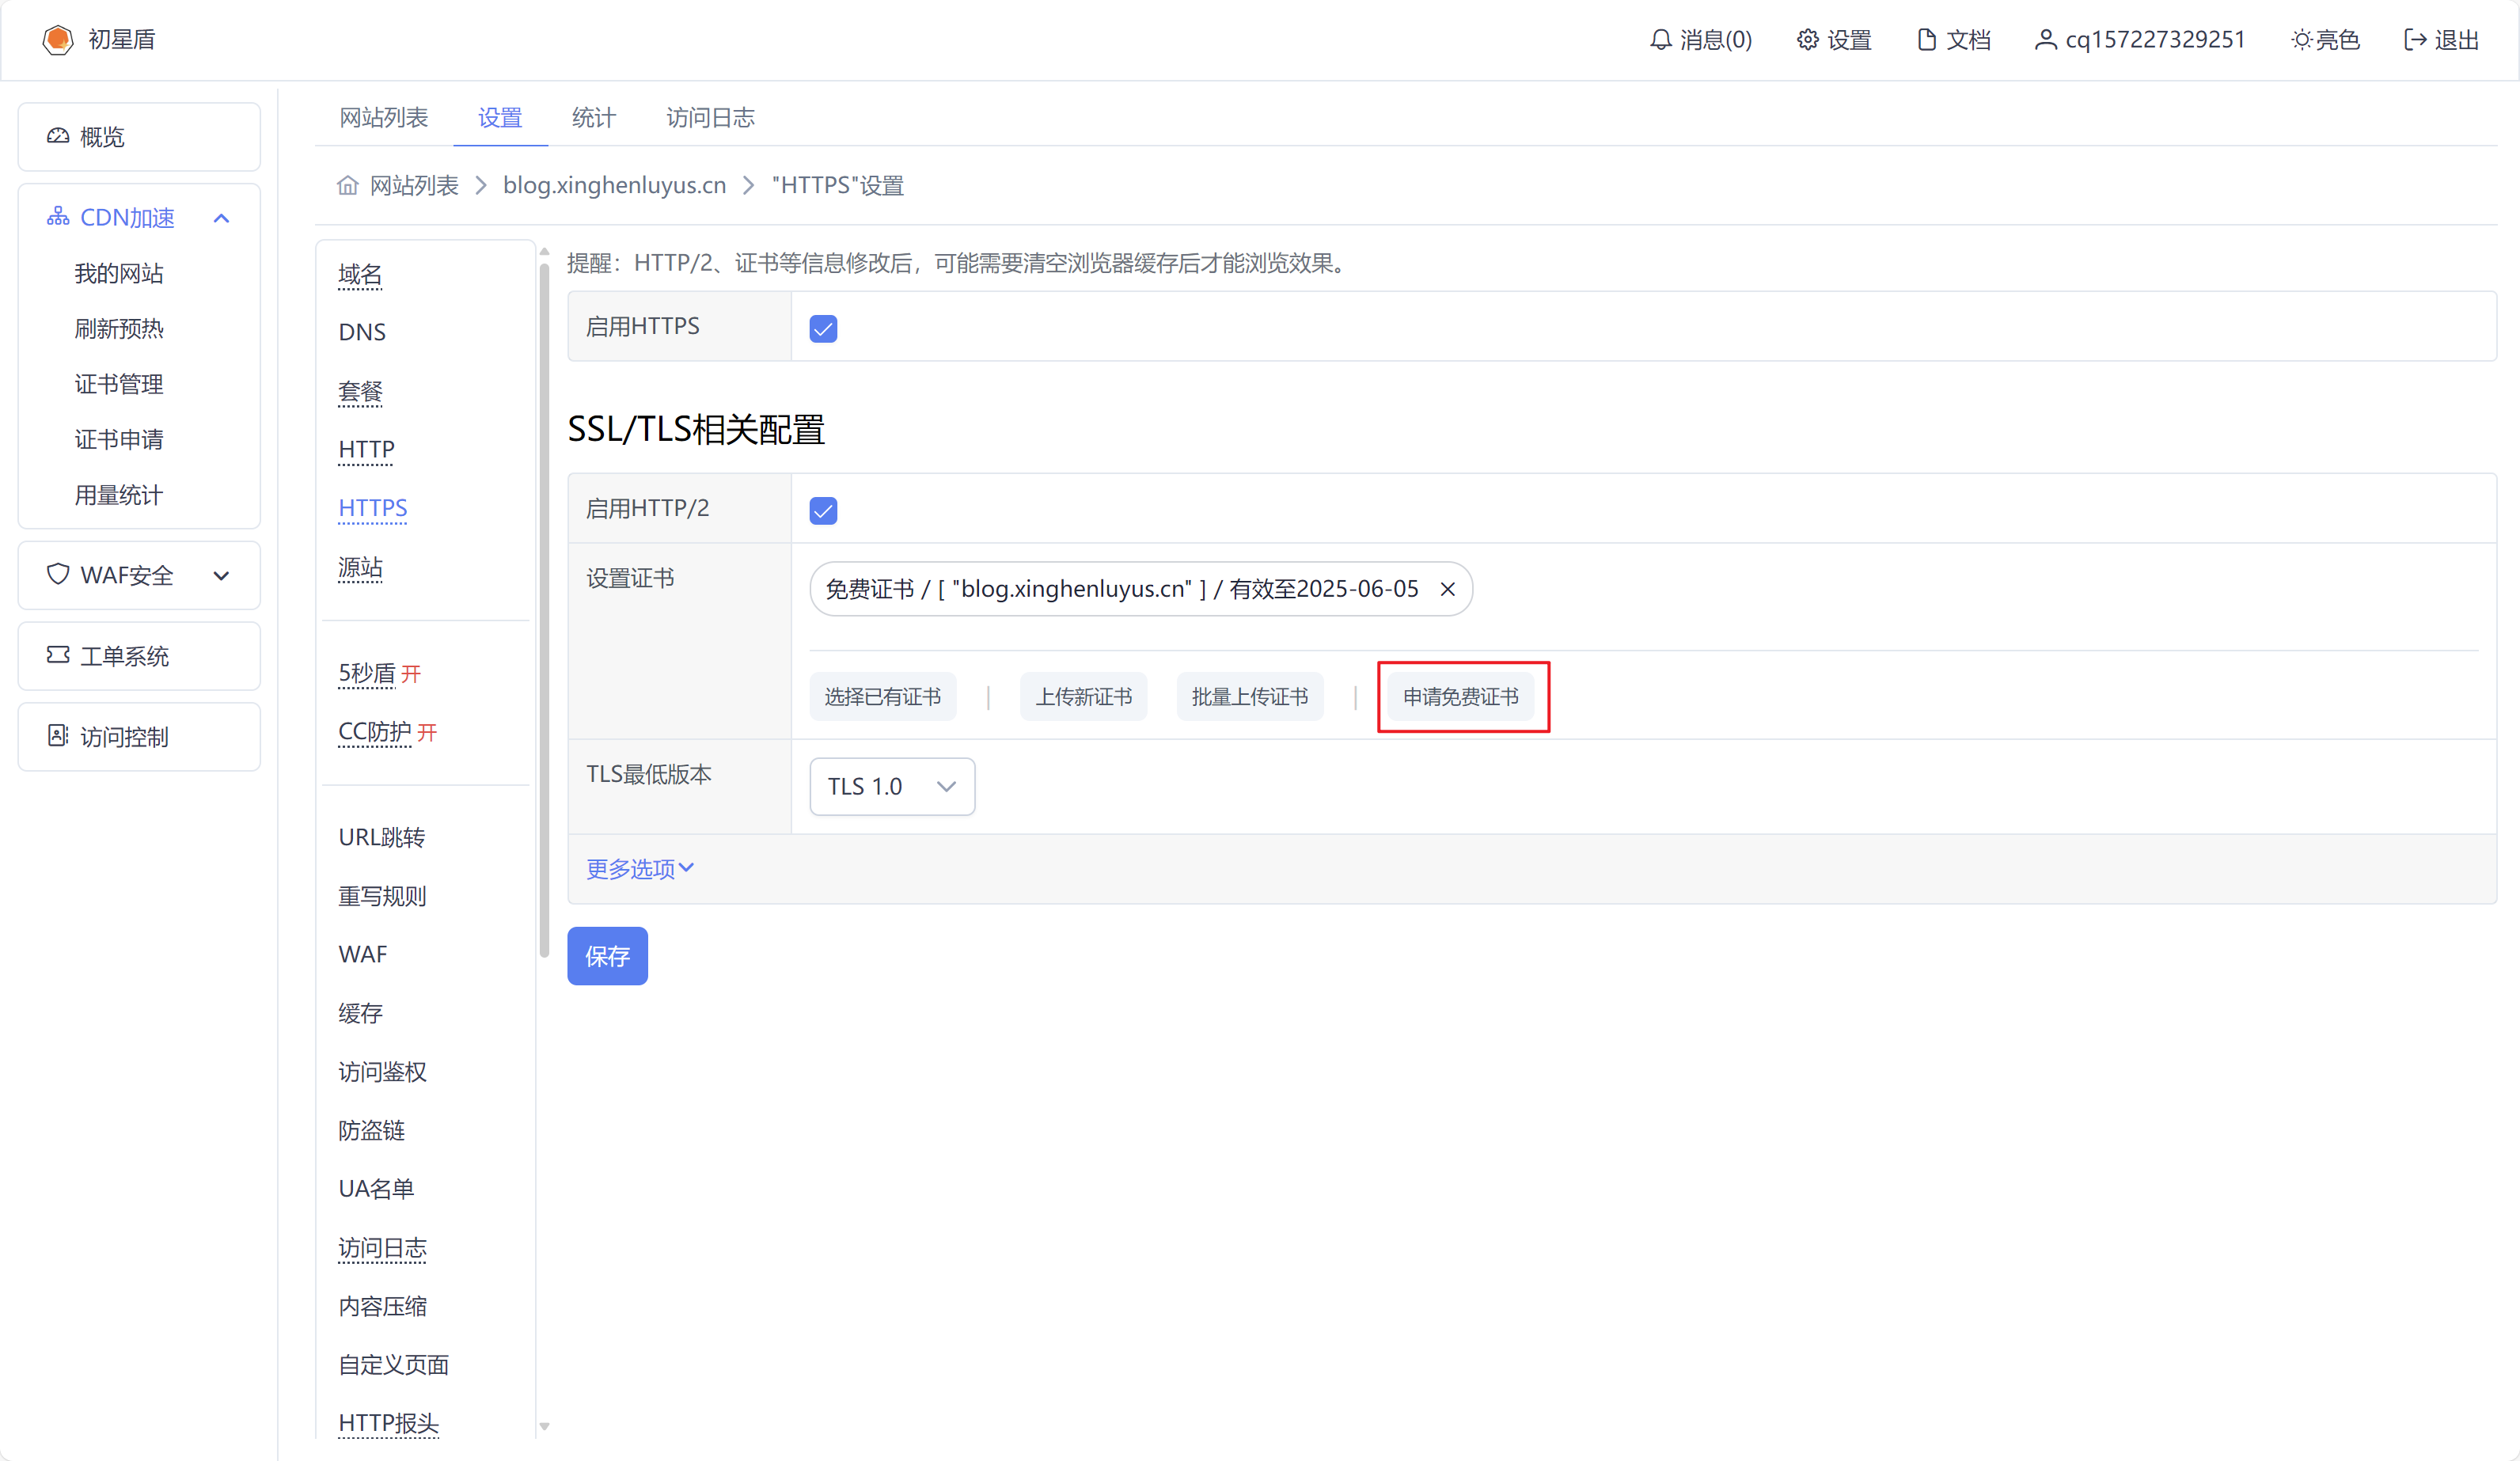Click the 初星盾 logo icon

tap(57, 40)
